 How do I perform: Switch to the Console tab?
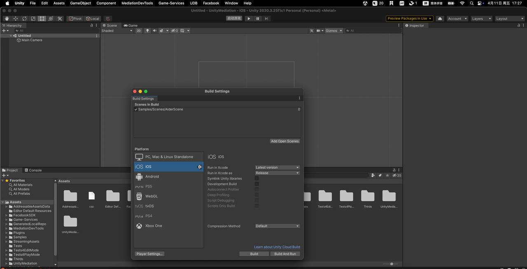click(x=33, y=170)
